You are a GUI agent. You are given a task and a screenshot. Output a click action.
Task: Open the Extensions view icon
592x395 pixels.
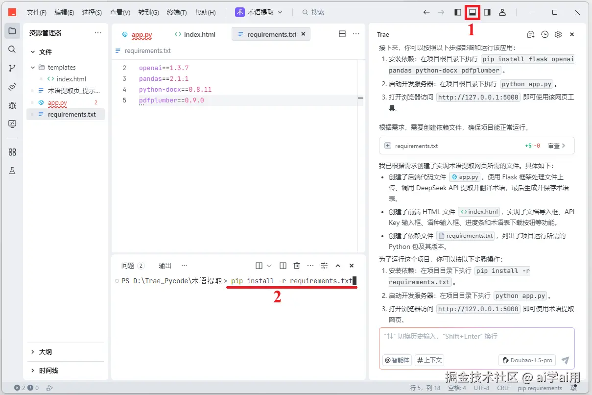point(12,152)
